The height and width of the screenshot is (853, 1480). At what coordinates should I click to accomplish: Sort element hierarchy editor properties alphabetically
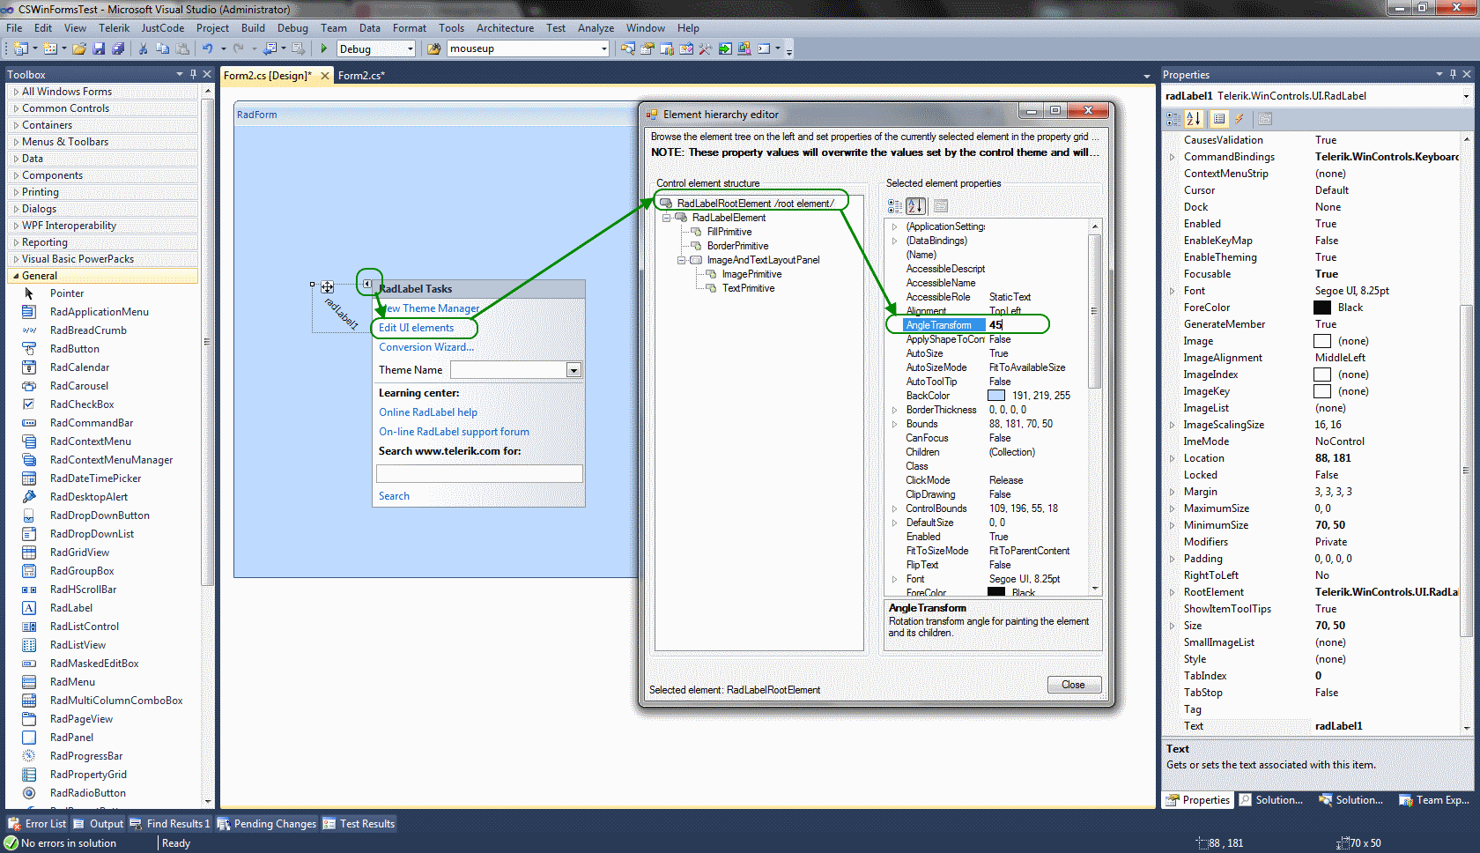coord(915,205)
